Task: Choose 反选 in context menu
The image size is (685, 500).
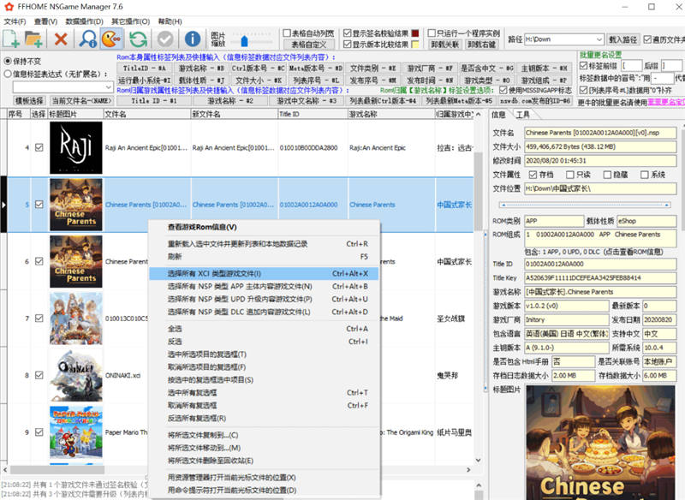Action: tap(264, 342)
